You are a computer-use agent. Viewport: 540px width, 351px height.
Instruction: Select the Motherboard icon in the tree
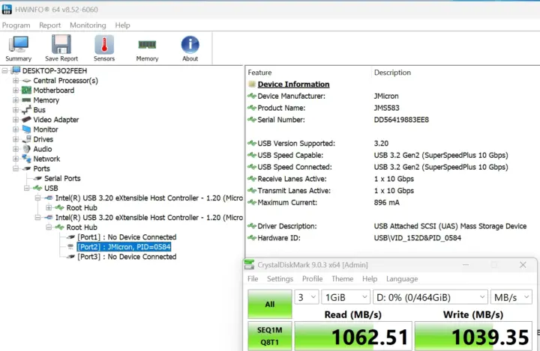(x=26, y=91)
